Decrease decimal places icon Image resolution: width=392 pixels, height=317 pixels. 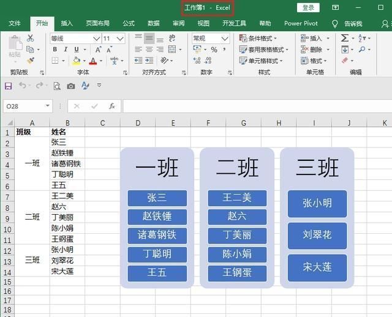(208, 61)
